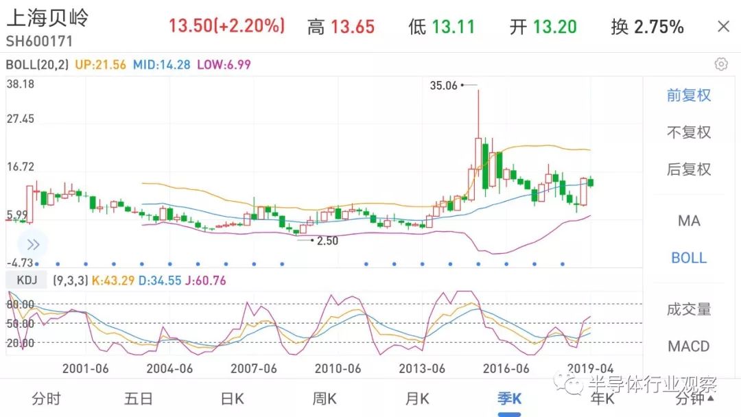Switch to 五日 tab

tap(139, 399)
